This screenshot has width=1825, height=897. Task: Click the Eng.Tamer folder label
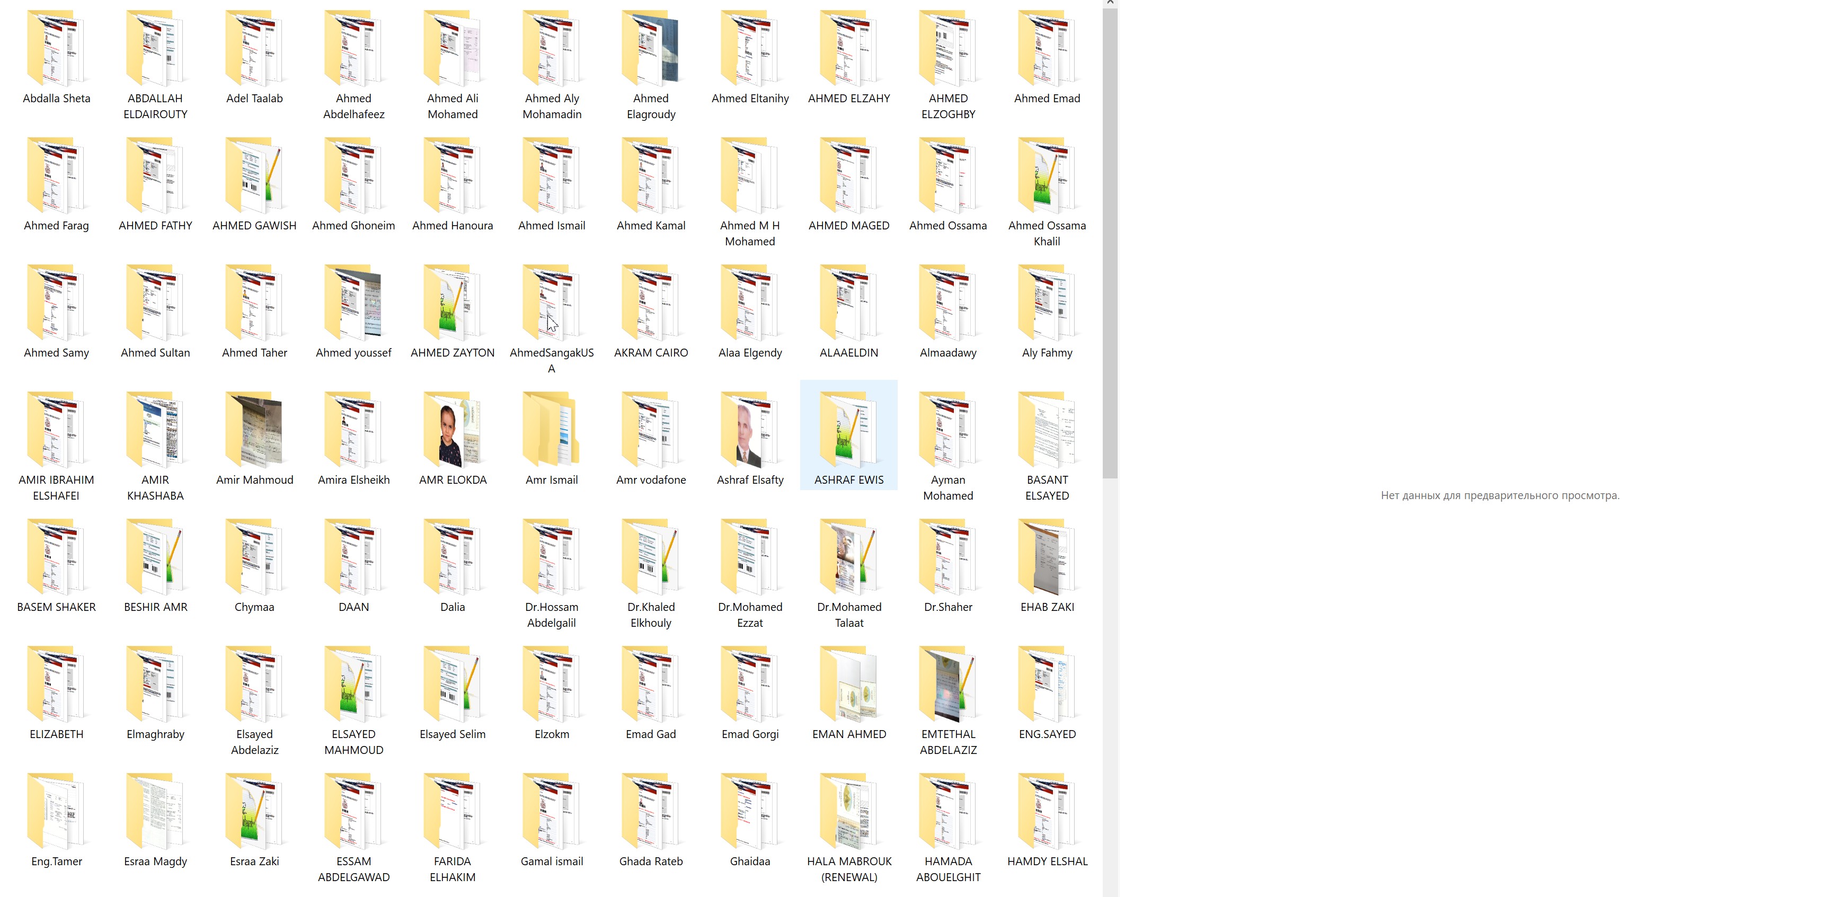(x=56, y=861)
